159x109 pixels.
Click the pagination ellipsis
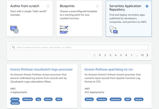pos(137,55)
